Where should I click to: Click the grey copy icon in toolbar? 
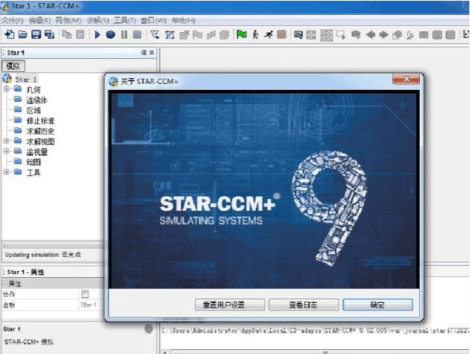point(67,35)
